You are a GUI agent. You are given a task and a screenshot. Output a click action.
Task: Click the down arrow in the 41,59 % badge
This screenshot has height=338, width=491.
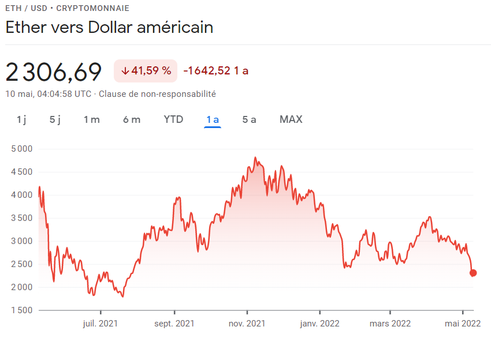click(x=125, y=71)
